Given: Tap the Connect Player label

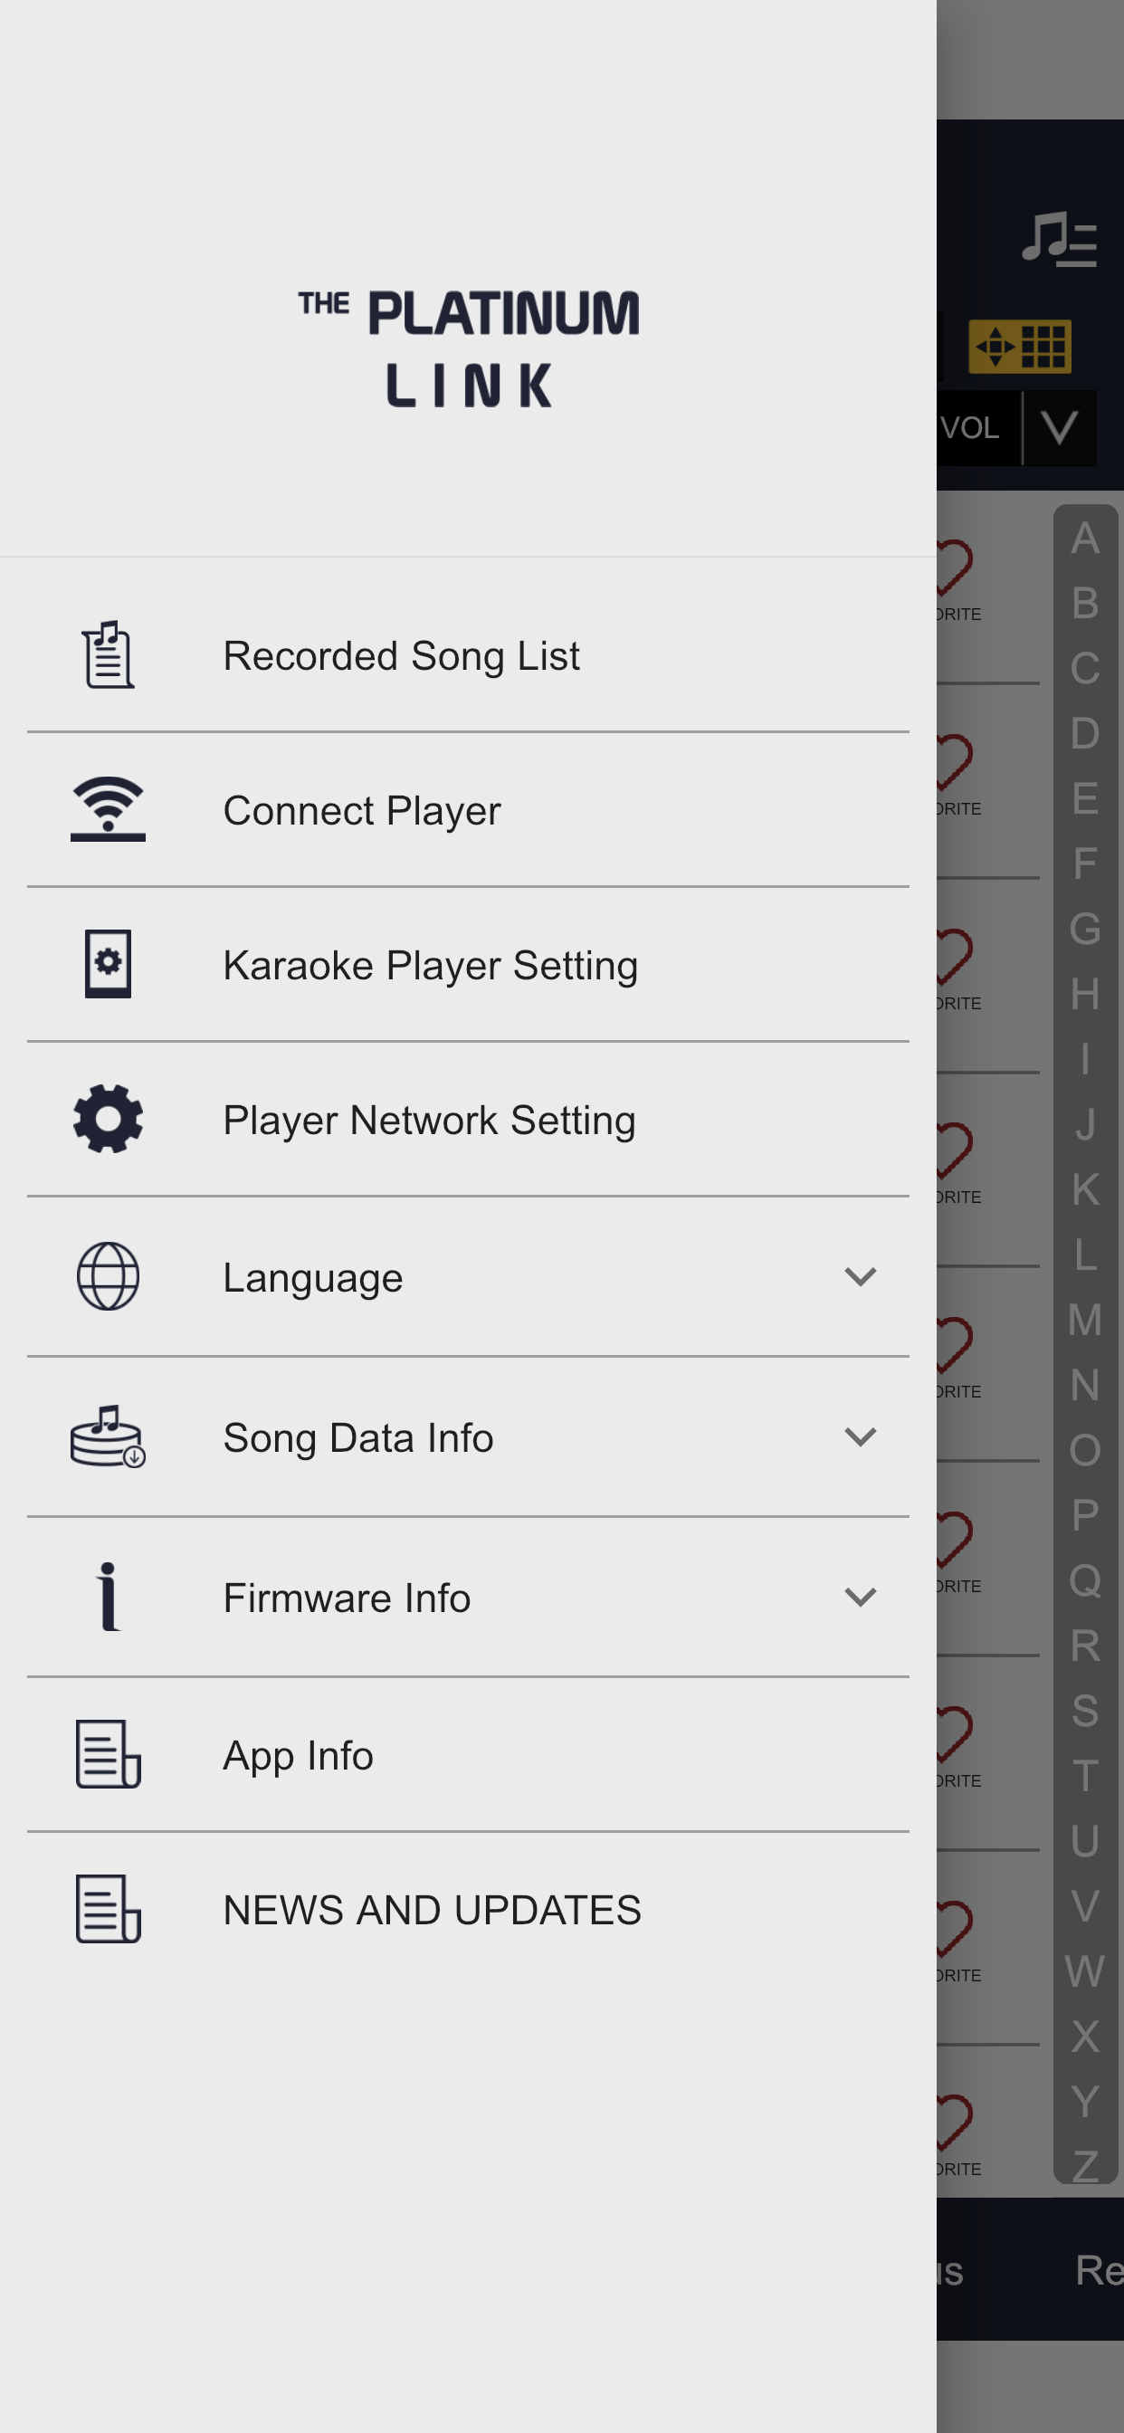Looking at the screenshot, I should [x=362, y=810].
